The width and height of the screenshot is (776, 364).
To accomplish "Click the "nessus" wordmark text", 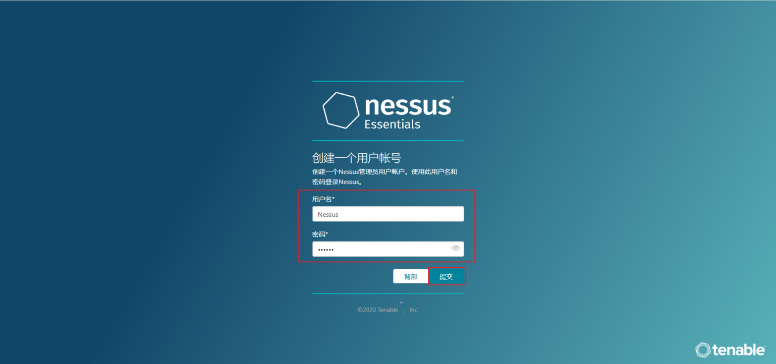I will (x=407, y=106).
